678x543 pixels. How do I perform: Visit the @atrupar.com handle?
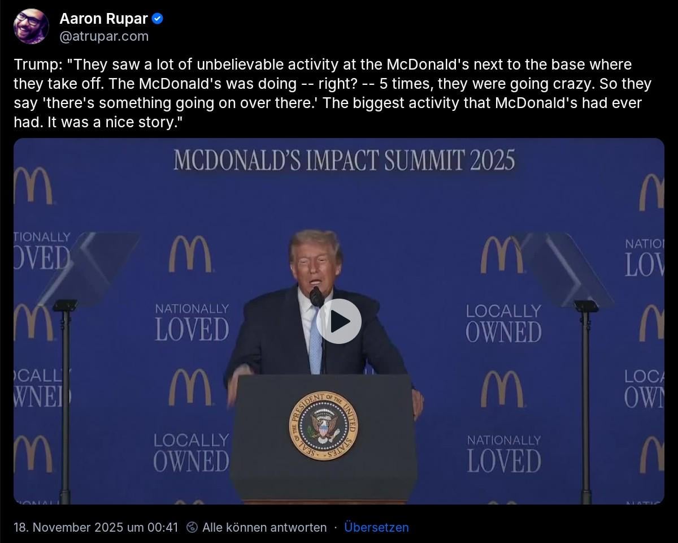point(104,36)
